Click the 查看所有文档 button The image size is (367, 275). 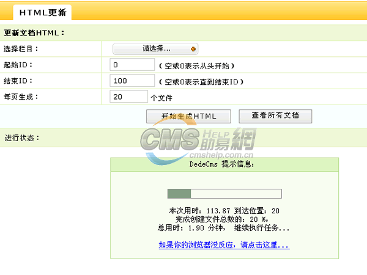tap(275, 116)
